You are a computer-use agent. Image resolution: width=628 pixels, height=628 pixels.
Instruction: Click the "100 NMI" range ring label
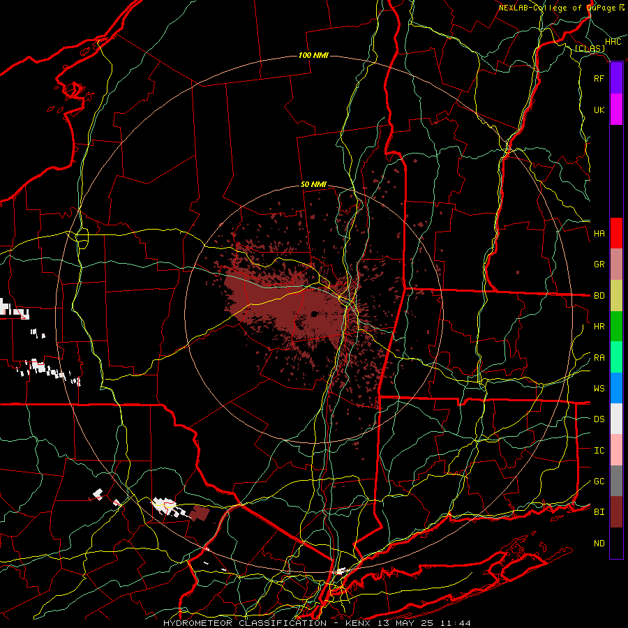coord(313,55)
